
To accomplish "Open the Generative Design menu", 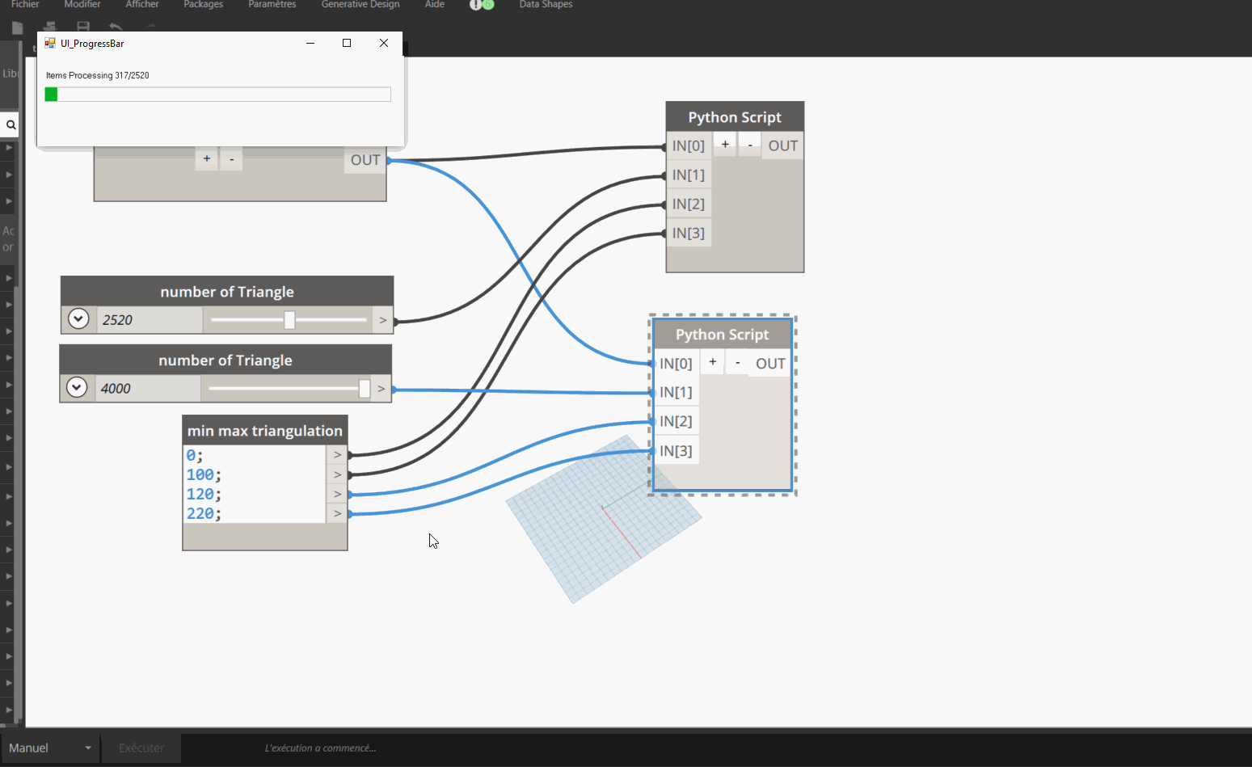I will point(360,5).
